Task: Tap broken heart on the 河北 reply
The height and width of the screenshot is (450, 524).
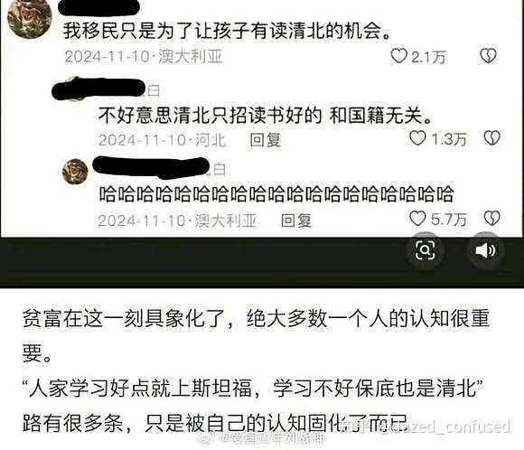Action: pos(491,138)
